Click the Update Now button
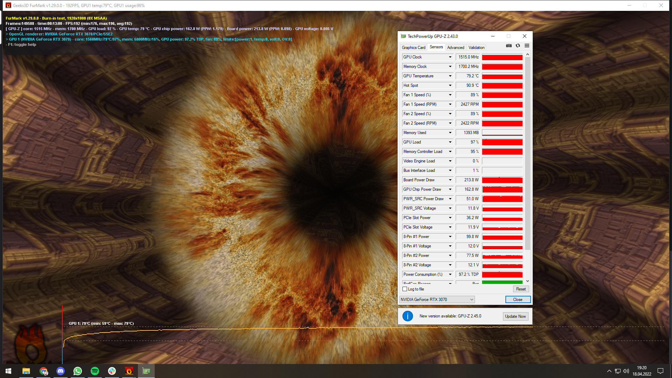672x378 pixels. (515, 316)
